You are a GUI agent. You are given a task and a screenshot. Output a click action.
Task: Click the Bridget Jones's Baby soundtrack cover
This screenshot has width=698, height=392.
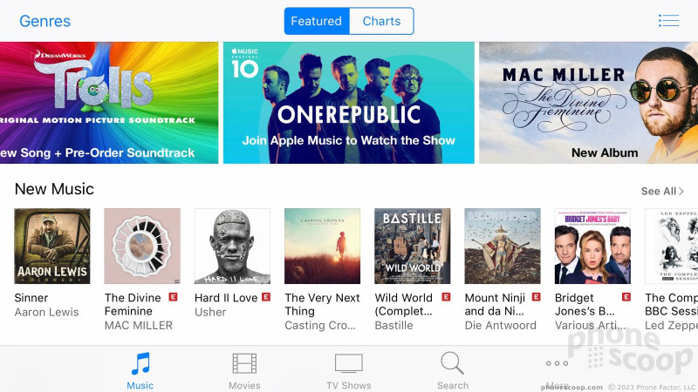tap(592, 247)
